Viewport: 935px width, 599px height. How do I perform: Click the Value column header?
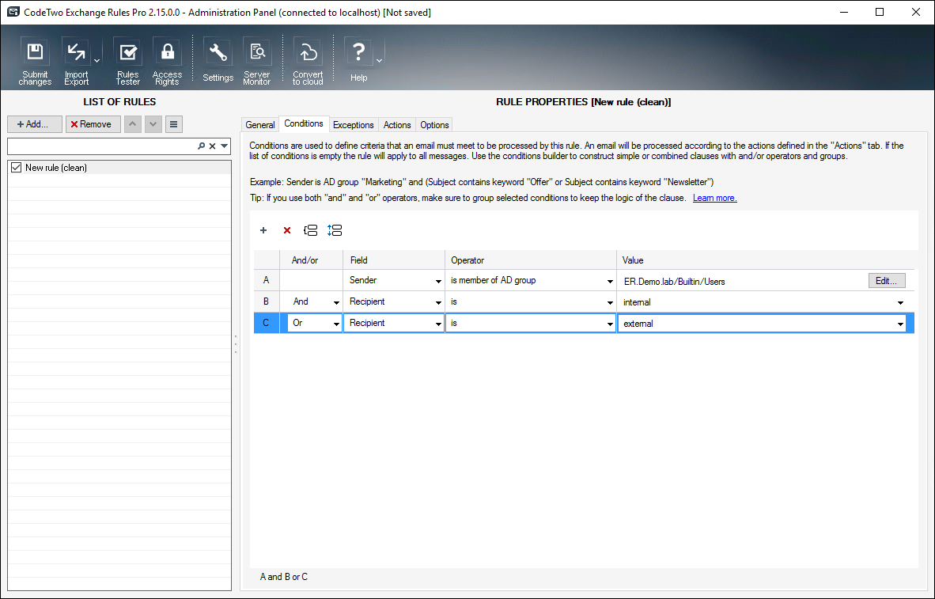(766, 260)
